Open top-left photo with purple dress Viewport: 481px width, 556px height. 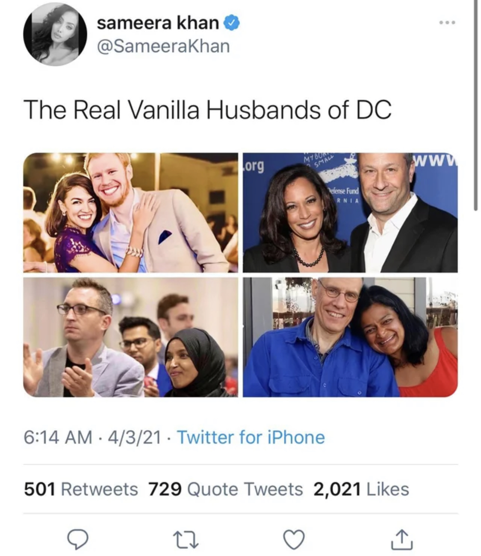point(130,213)
